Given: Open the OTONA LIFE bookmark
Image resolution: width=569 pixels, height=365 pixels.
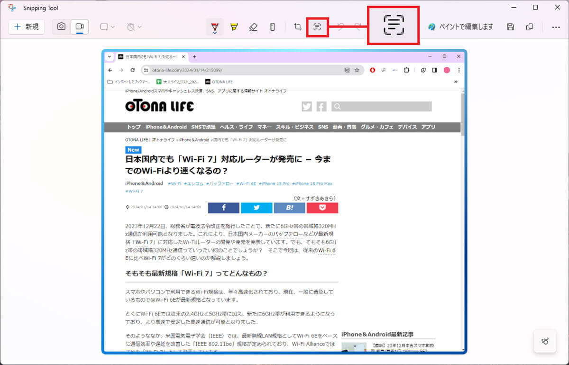Looking at the screenshot, I should click(219, 82).
